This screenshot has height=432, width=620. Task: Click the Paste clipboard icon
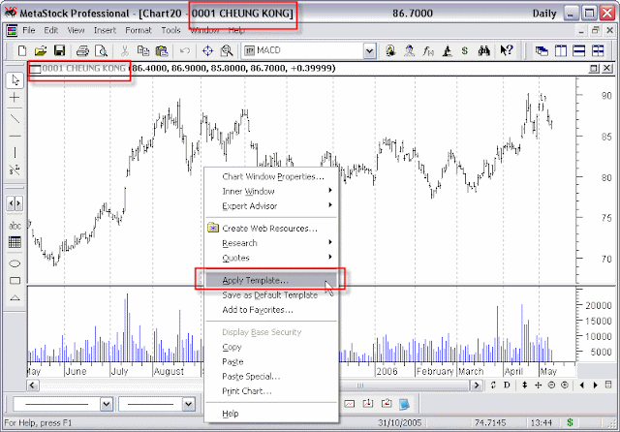pos(162,50)
